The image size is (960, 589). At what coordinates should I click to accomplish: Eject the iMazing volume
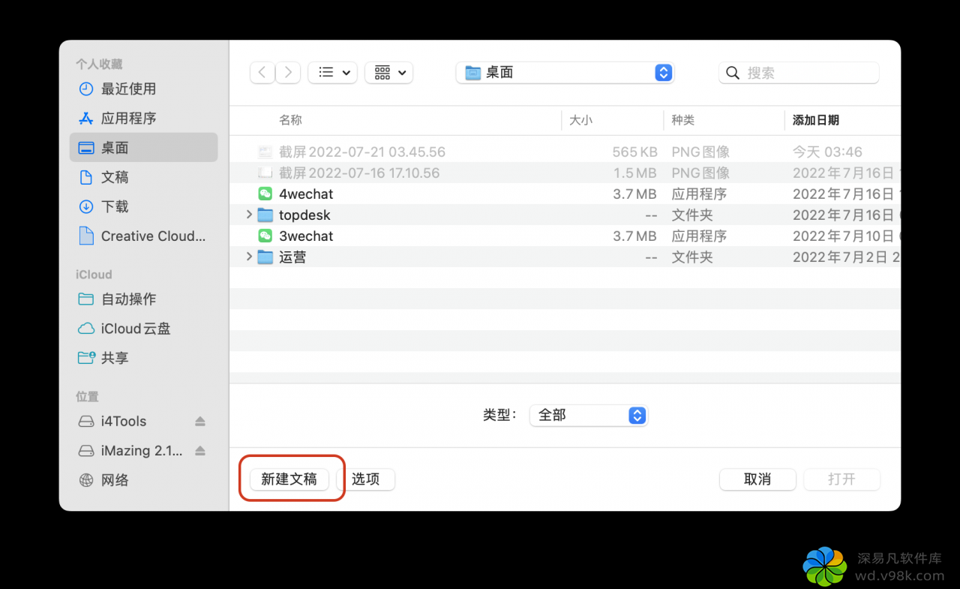(200, 451)
